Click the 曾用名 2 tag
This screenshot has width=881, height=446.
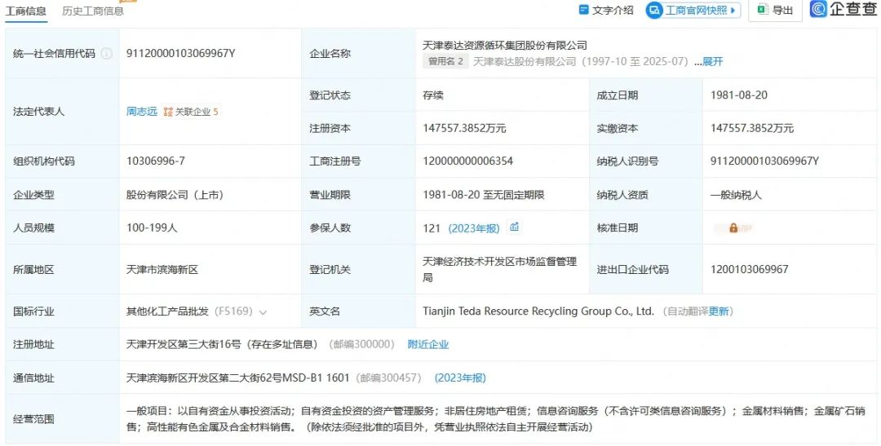(x=445, y=61)
